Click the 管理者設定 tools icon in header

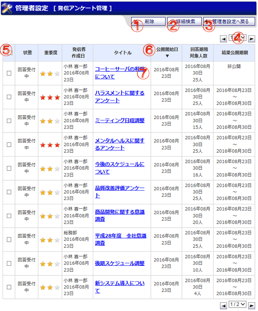(7, 8)
